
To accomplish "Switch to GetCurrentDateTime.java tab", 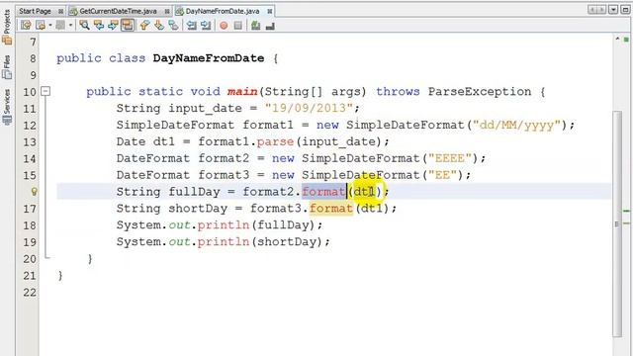I will [x=118, y=11].
